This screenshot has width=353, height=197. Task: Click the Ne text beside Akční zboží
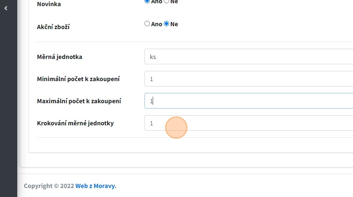(174, 24)
